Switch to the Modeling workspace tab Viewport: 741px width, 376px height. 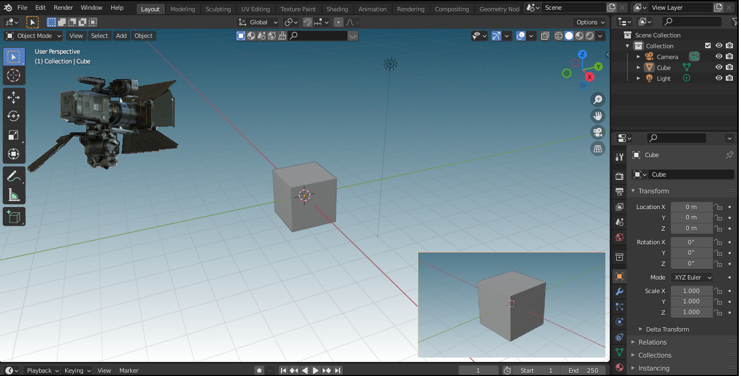[x=183, y=9]
